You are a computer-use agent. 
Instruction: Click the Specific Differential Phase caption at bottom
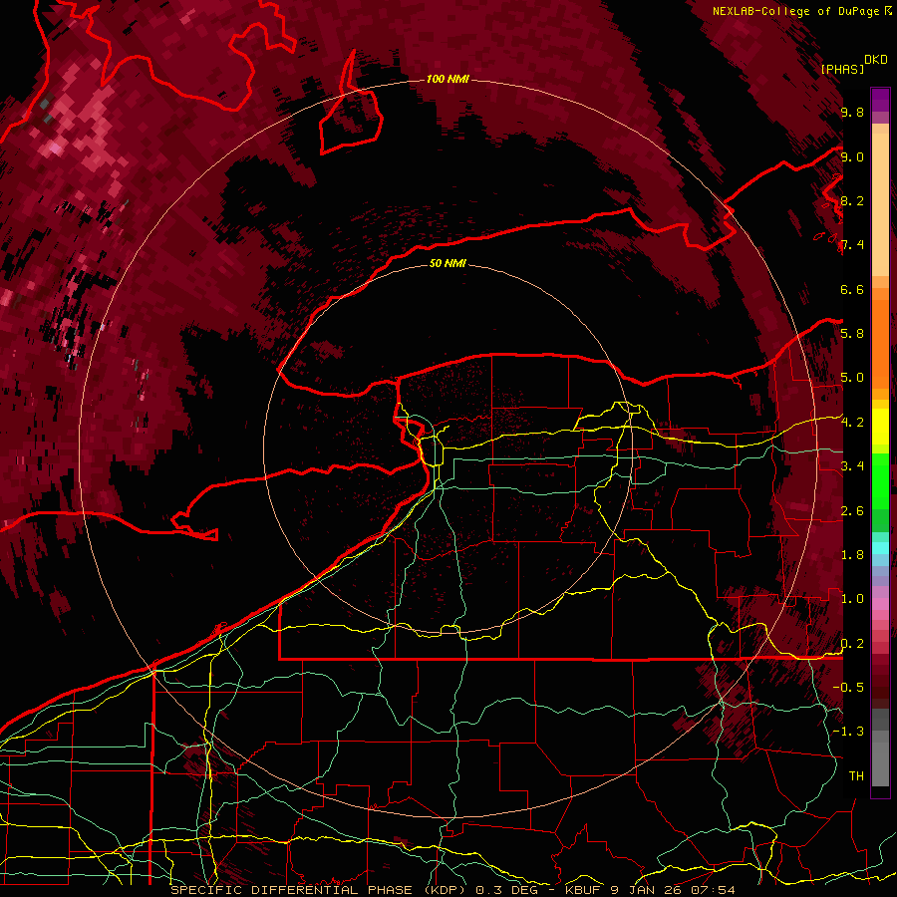coord(452,890)
